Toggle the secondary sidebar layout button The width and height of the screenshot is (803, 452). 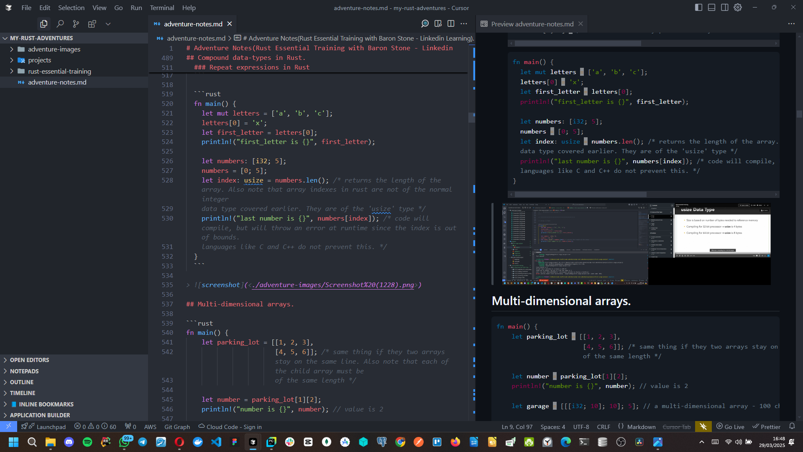point(724,8)
